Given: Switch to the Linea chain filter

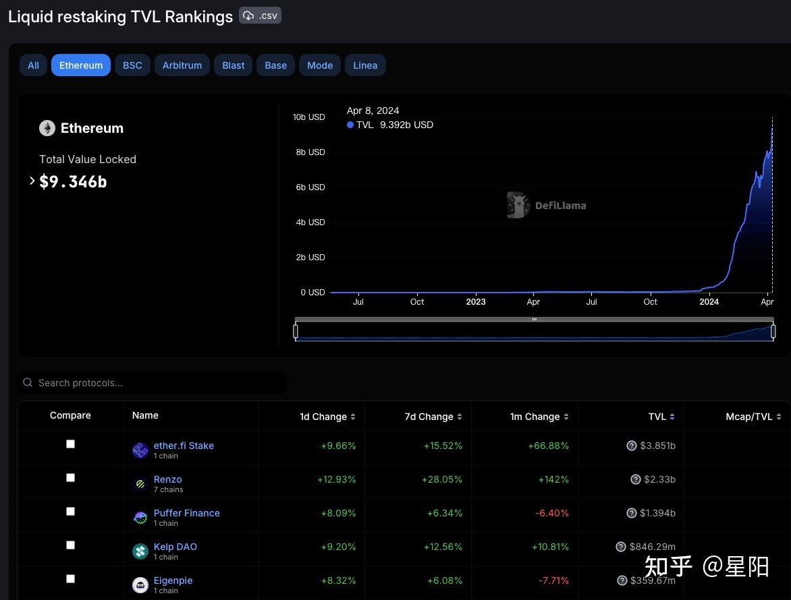Looking at the screenshot, I should coord(365,65).
